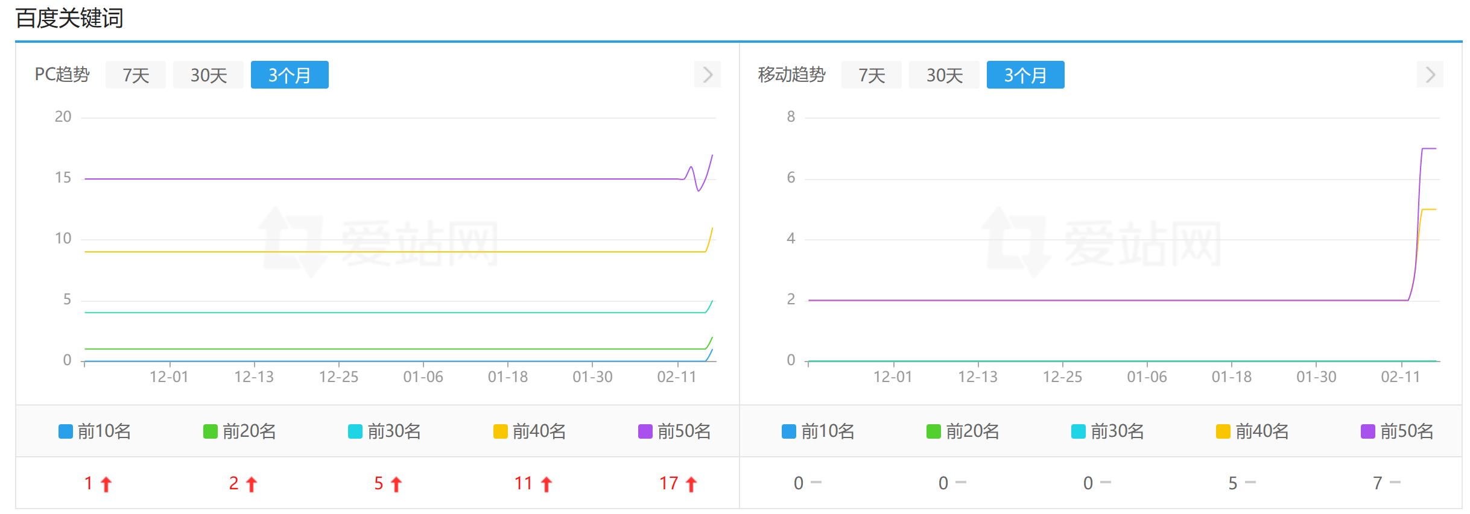The image size is (1470, 514).
Task: Click PC 前40名 value 11
Action: [524, 483]
